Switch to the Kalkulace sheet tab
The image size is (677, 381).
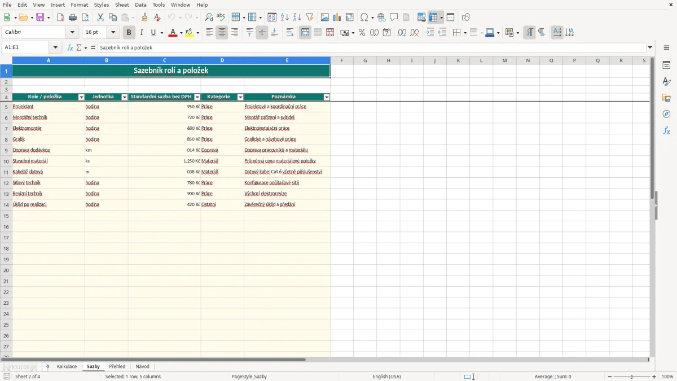coord(67,367)
